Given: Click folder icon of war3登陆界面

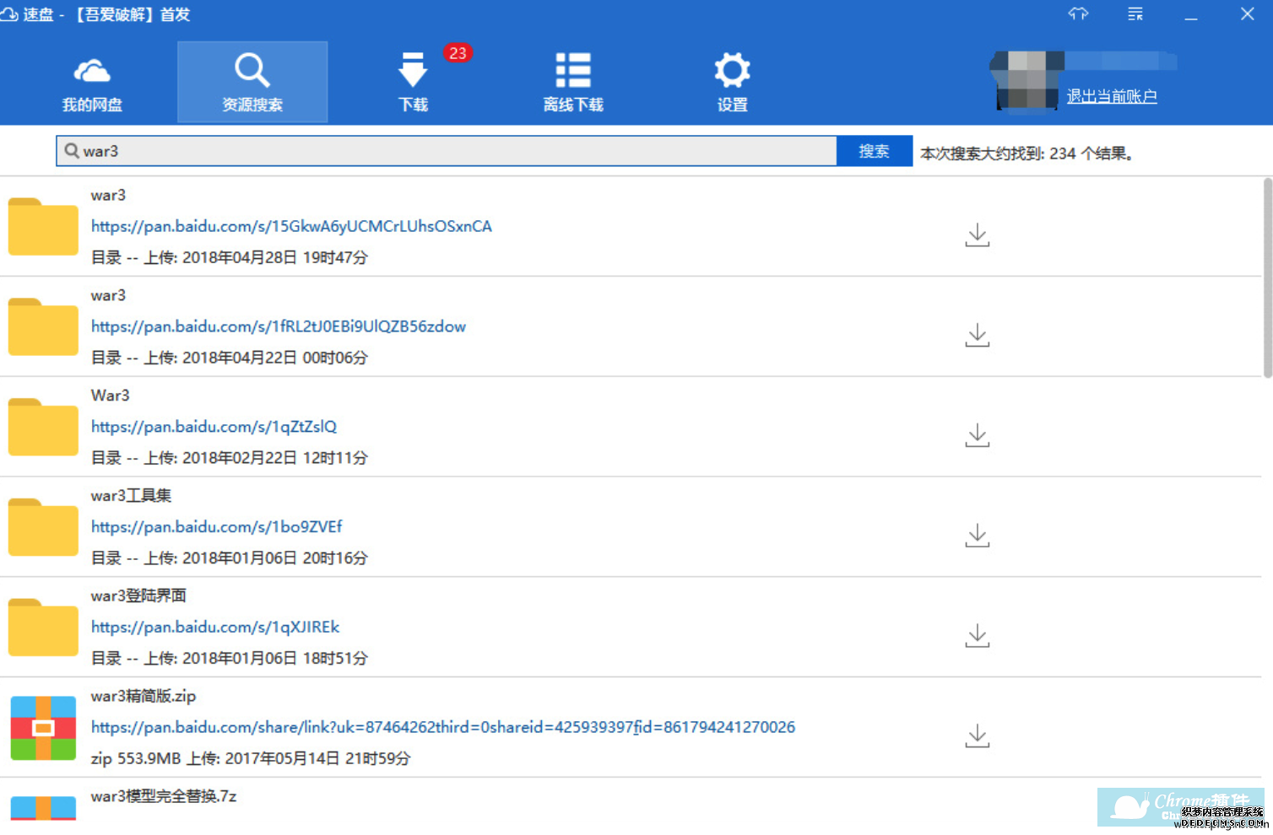Looking at the screenshot, I should coord(43,628).
